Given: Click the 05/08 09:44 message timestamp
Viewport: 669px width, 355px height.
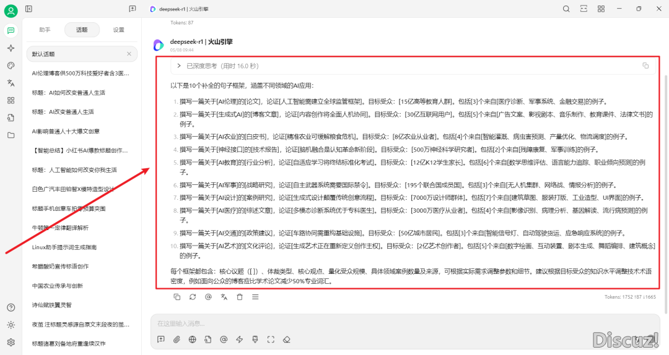Looking at the screenshot, I should [x=181, y=50].
